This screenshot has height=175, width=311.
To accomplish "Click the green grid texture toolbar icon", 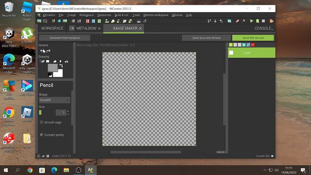I will click(x=99, y=21).
